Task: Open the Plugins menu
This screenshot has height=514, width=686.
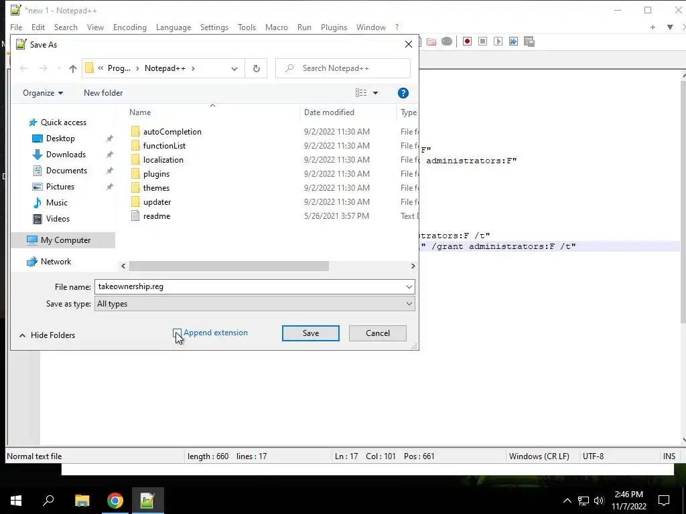Action: click(334, 27)
